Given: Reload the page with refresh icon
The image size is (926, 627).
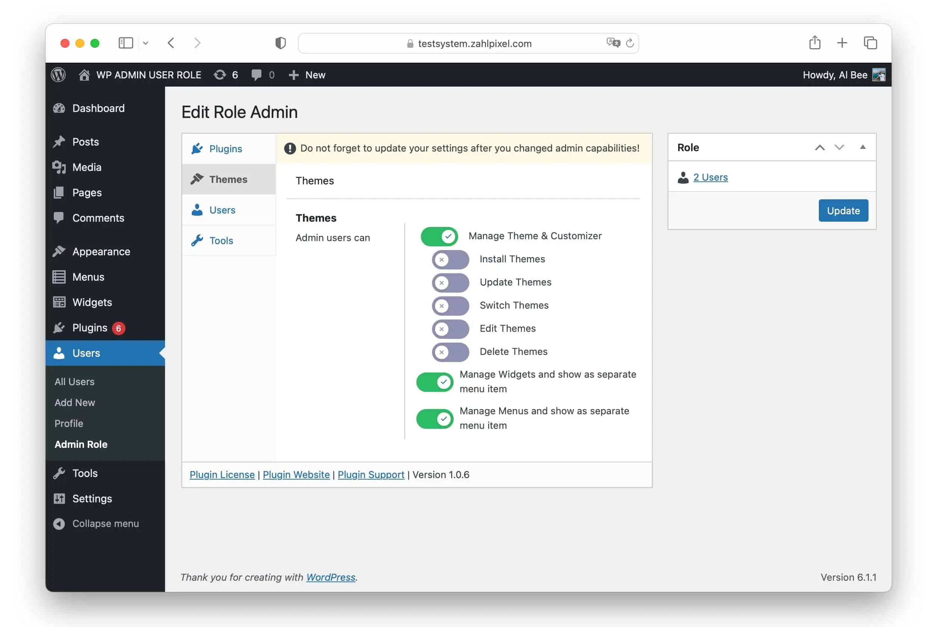Looking at the screenshot, I should click(x=630, y=43).
